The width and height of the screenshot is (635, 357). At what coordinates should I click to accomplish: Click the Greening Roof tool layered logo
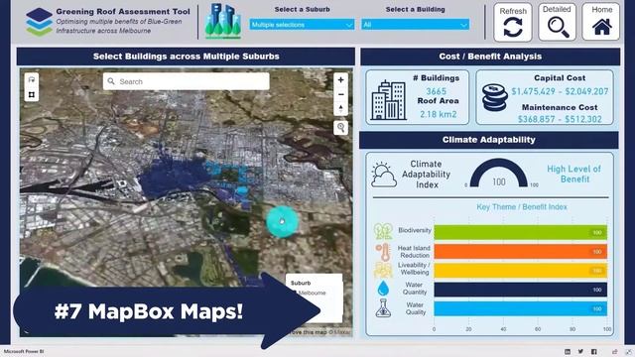tap(39, 22)
